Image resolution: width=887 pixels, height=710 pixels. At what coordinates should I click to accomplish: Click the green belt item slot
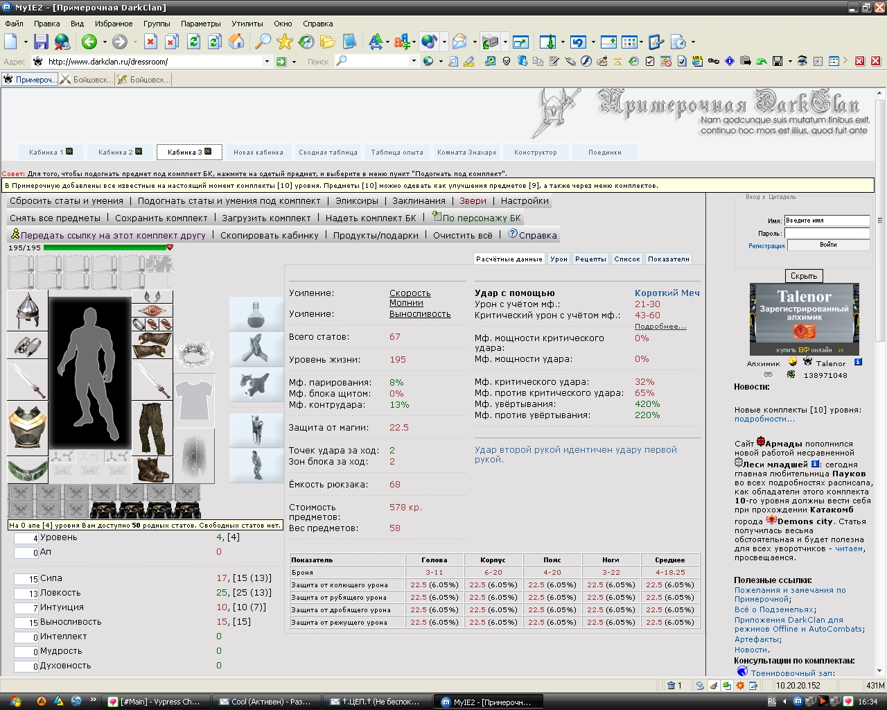28,471
